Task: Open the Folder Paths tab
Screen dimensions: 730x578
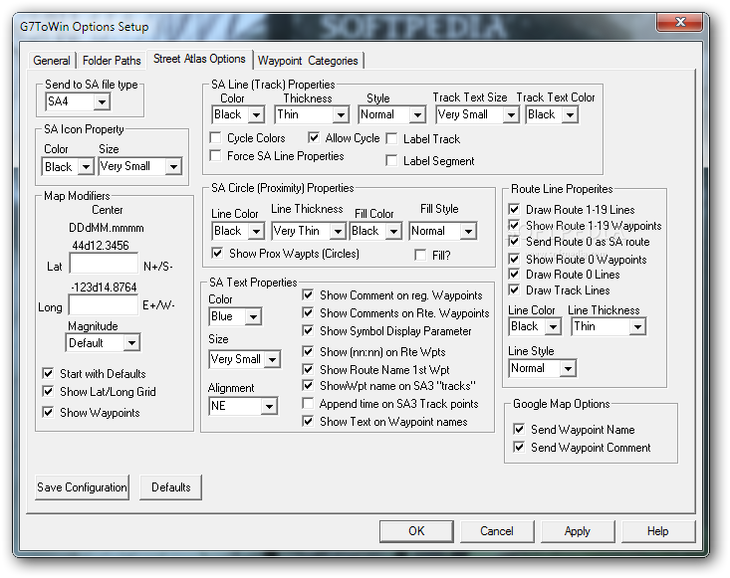Action: click(x=112, y=61)
